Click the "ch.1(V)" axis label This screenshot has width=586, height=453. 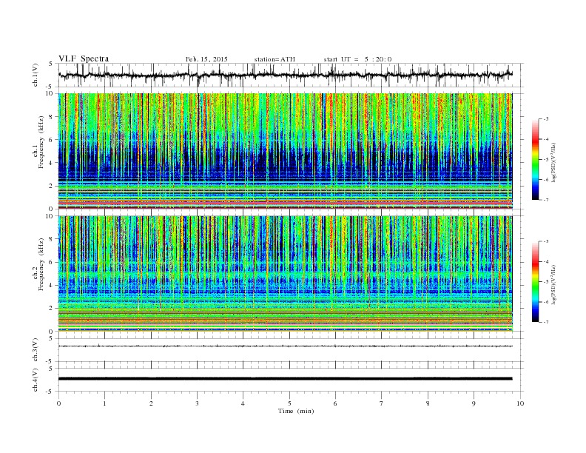click(x=36, y=75)
